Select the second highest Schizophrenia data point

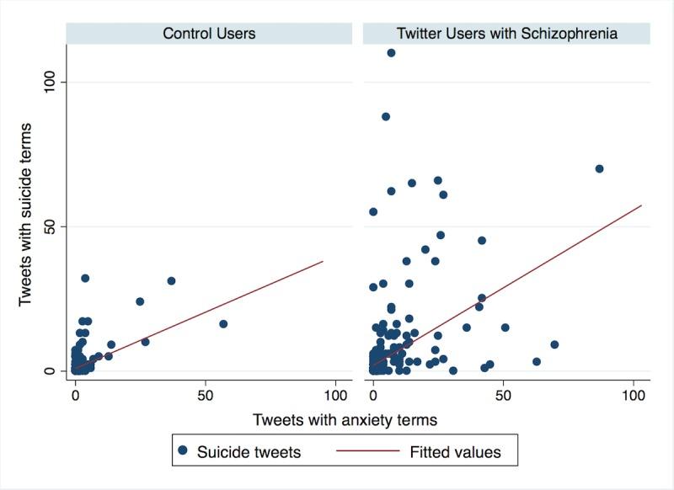(x=386, y=116)
